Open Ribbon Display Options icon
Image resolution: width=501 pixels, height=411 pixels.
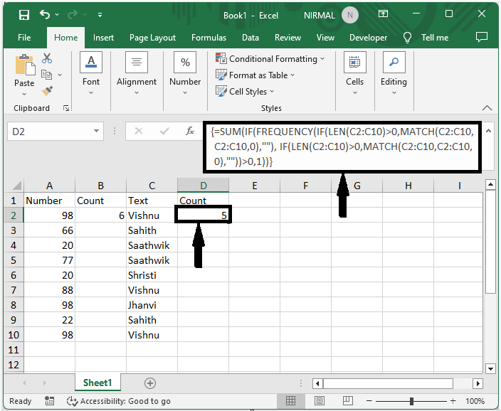[x=383, y=14]
